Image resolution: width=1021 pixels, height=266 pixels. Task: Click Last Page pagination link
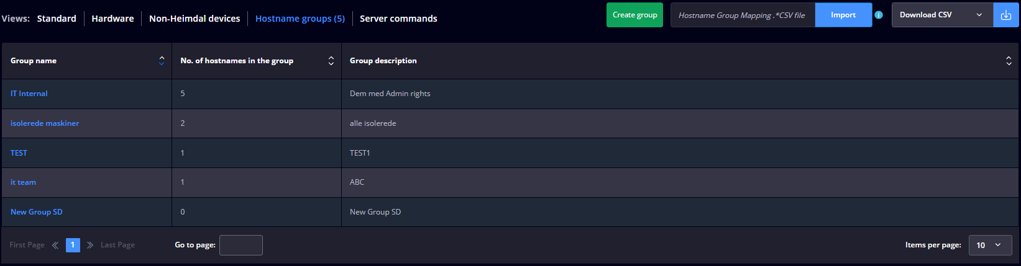click(x=117, y=245)
